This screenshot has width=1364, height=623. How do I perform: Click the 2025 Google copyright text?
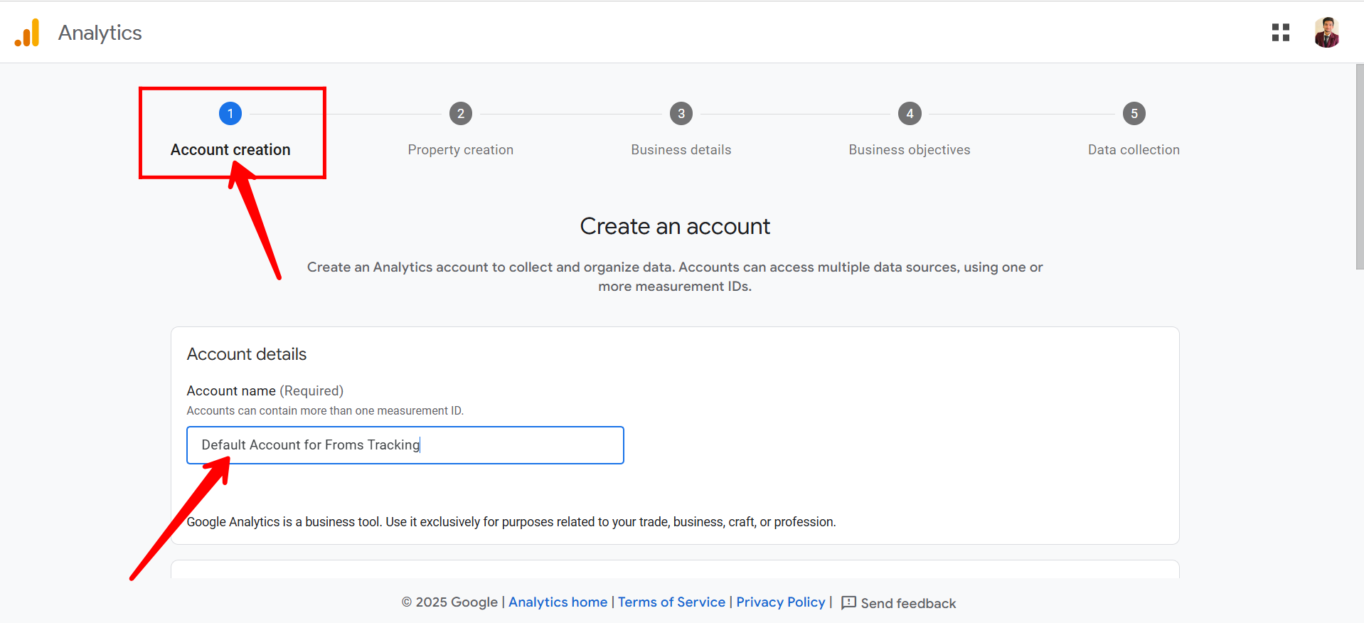coord(449,602)
